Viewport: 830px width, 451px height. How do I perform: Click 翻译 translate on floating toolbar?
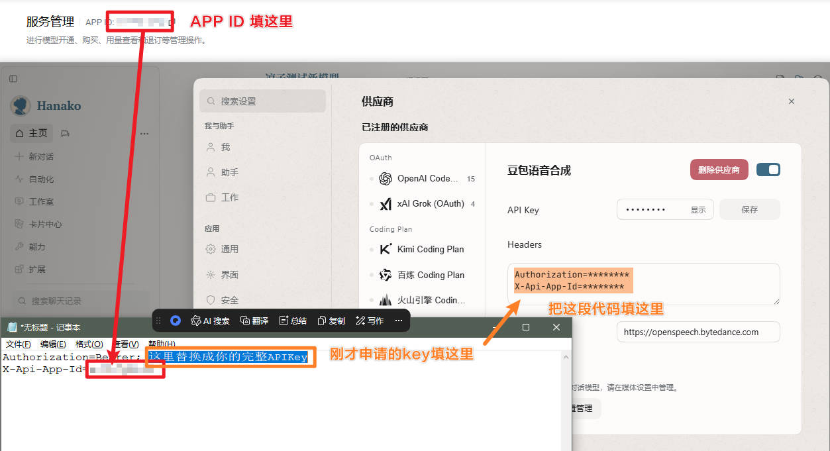[x=254, y=321]
